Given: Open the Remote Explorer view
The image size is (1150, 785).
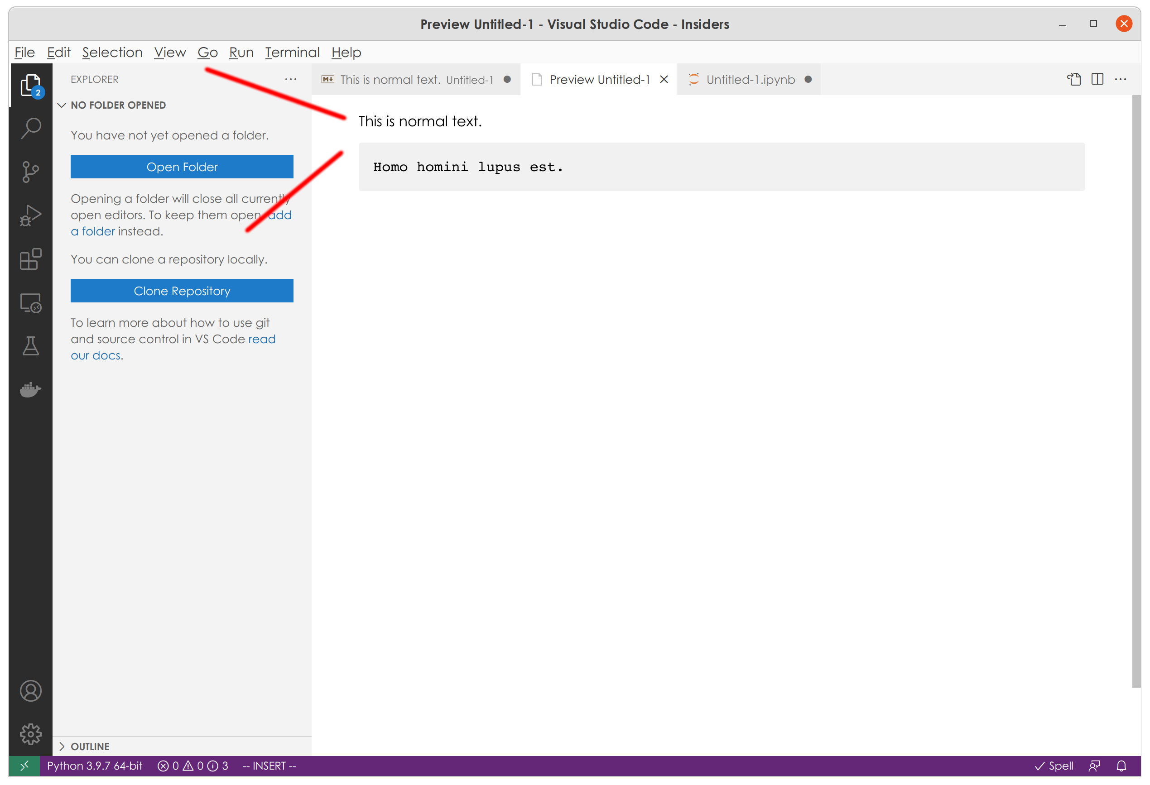Looking at the screenshot, I should click(x=30, y=303).
